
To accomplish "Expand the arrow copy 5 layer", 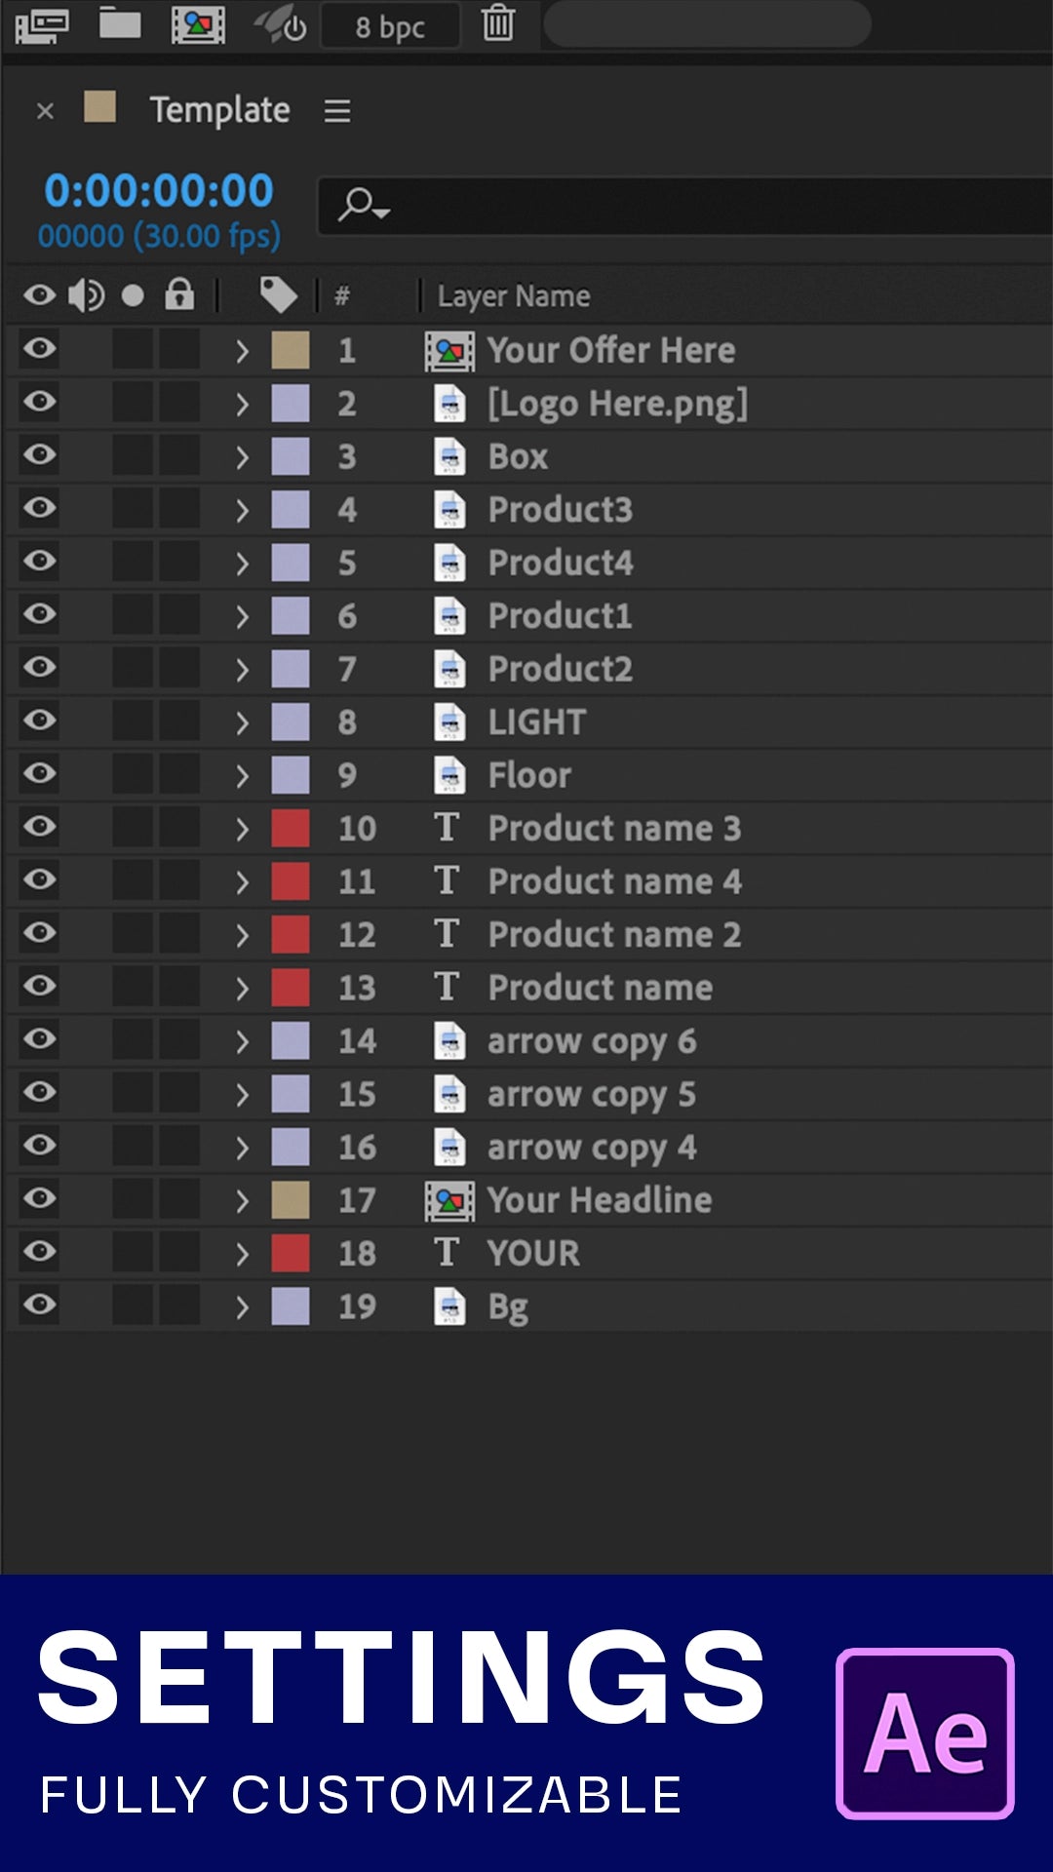I will click(243, 1095).
